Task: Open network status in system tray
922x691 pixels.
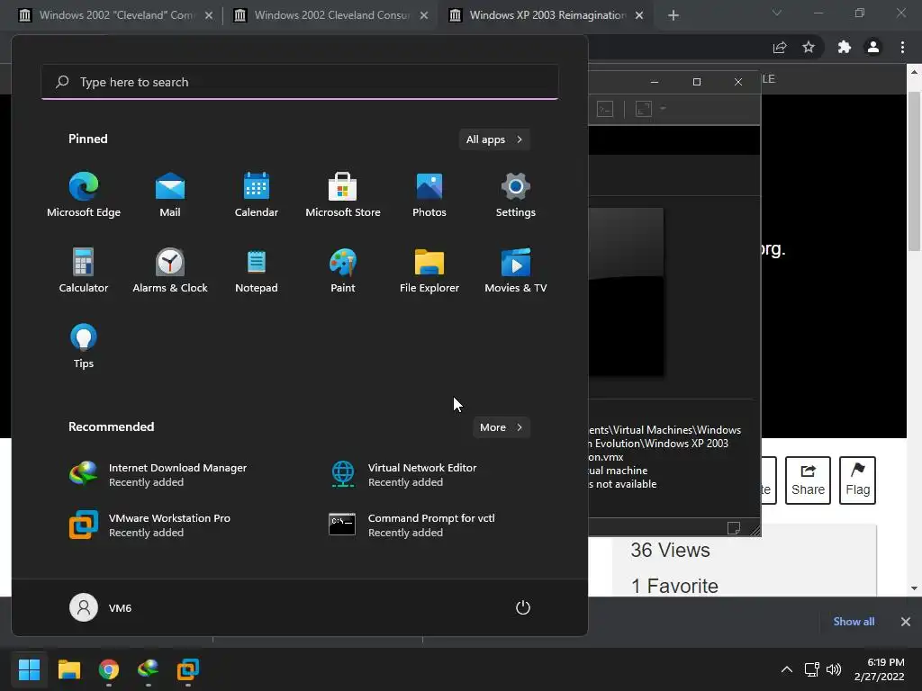Action: (811, 669)
